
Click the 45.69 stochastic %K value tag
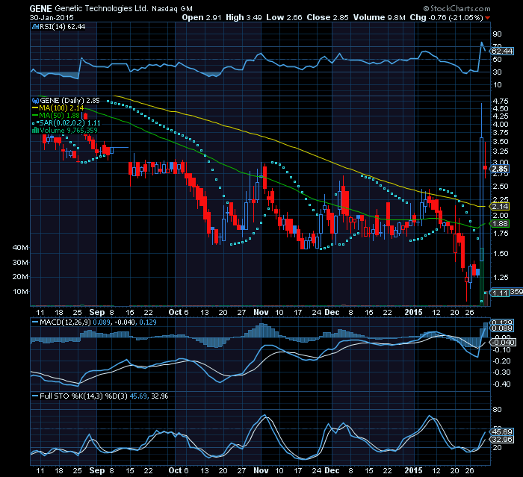(x=503, y=432)
